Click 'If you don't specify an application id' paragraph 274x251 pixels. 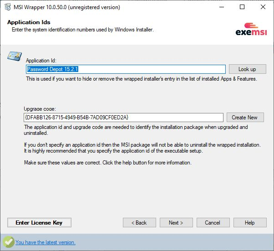[142, 148]
